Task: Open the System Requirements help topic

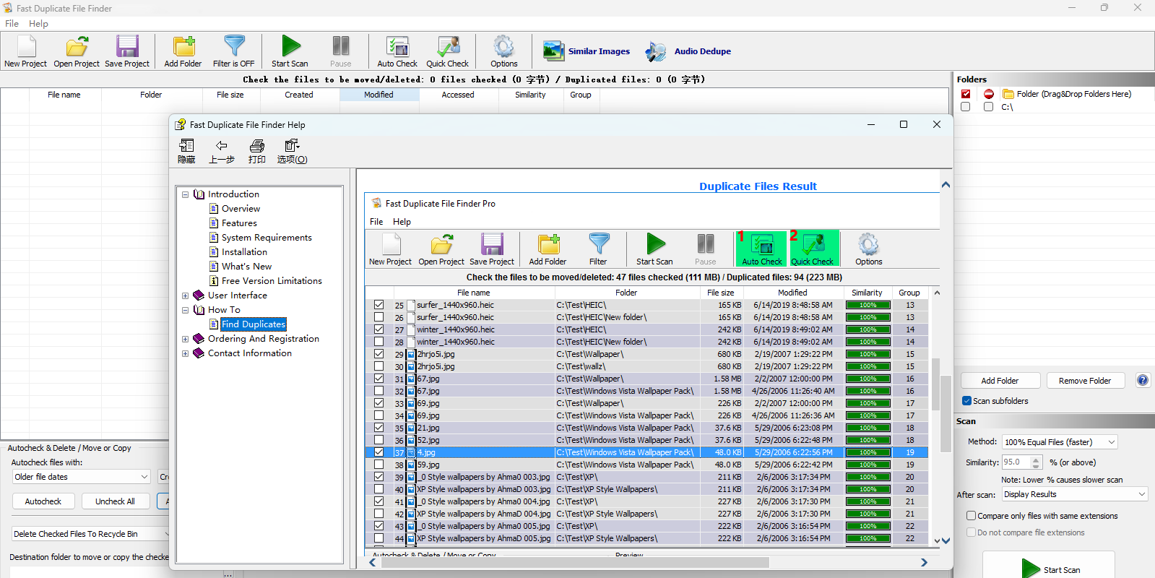Action: point(267,238)
